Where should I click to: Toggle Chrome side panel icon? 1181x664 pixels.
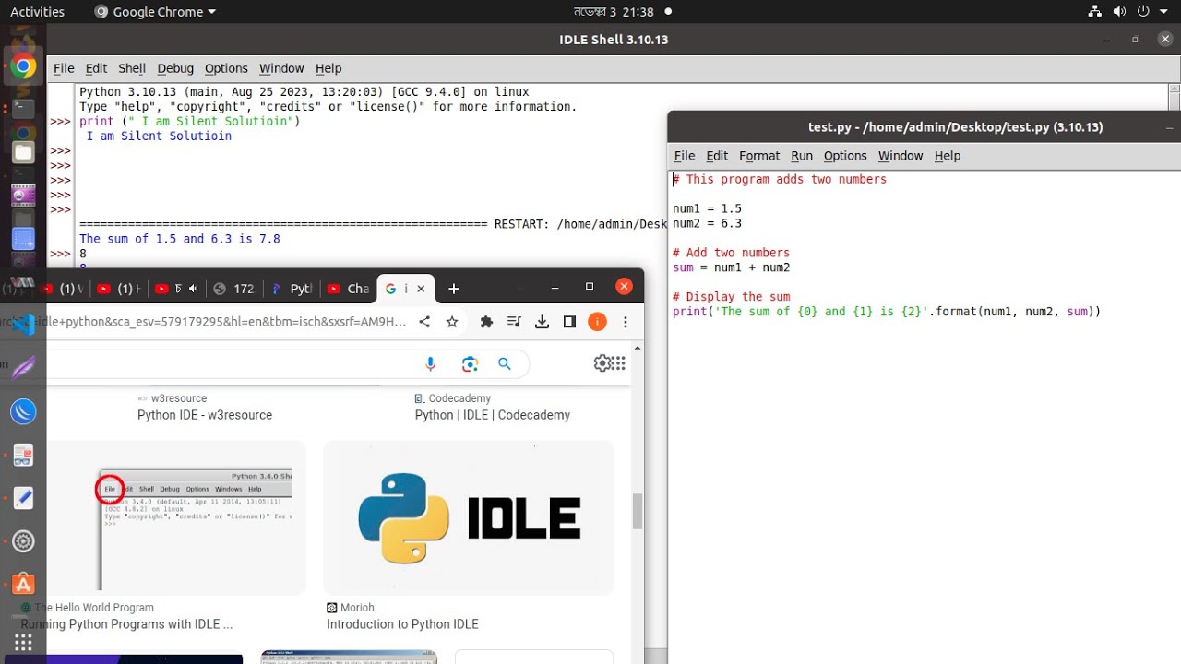[569, 322]
